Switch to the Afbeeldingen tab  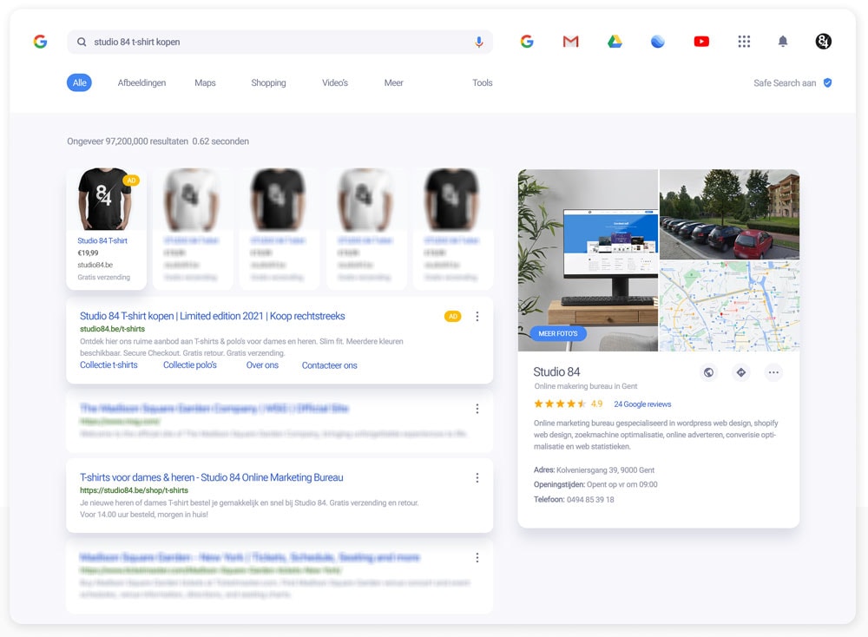141,83
